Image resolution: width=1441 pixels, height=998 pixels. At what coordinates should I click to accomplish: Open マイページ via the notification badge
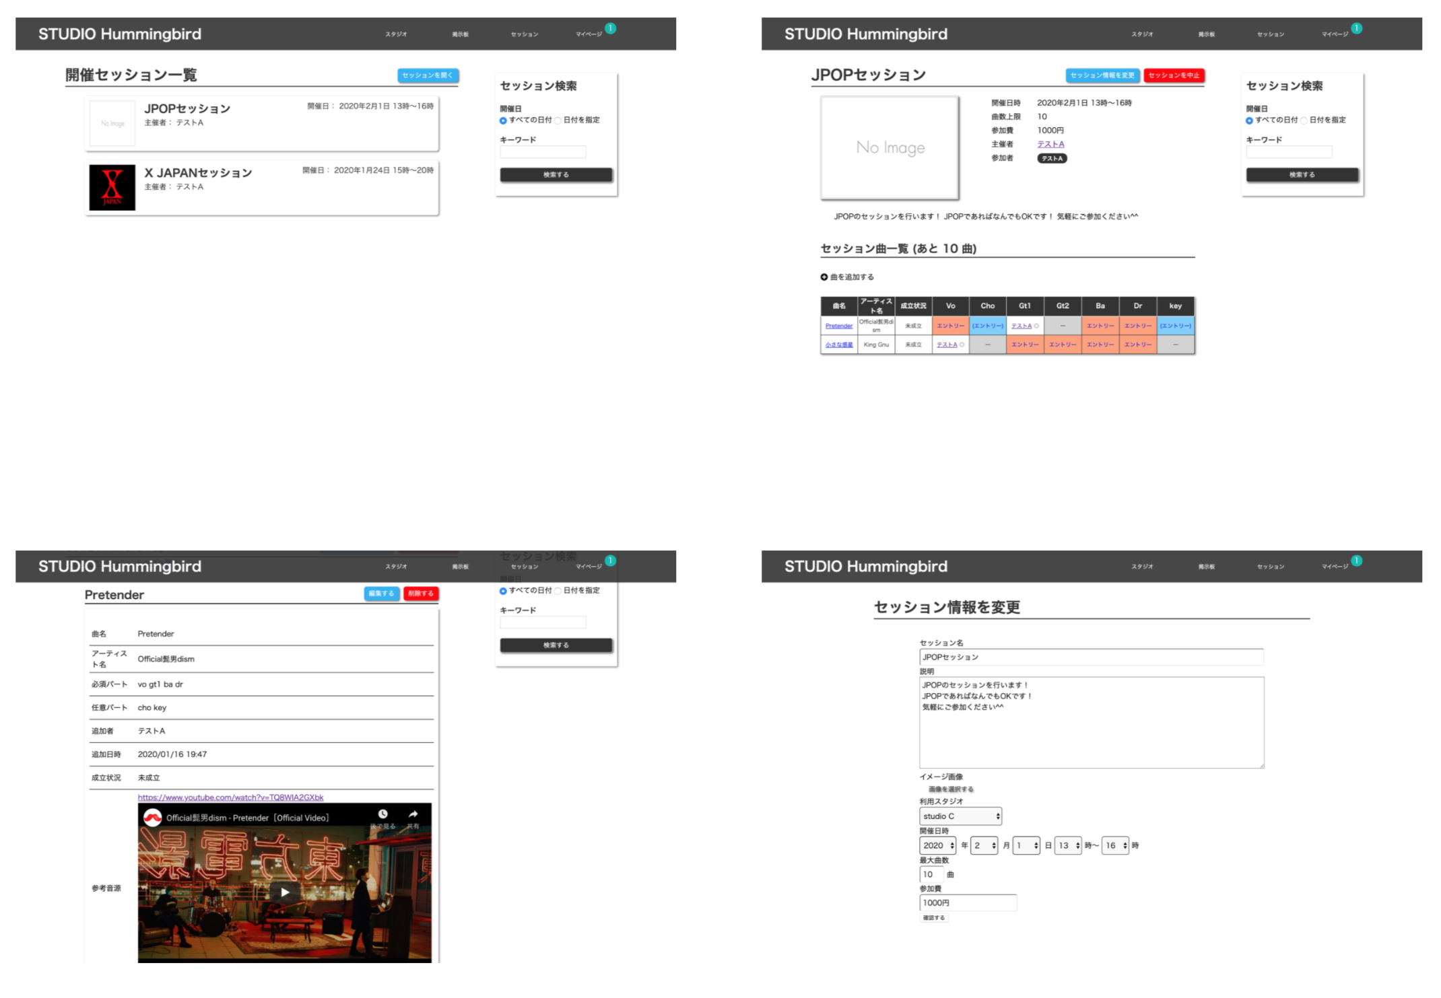click(x=610, y=28)
